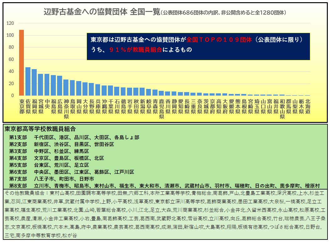330x242 pixels.
Task: Click the x-axis label 北海道
Action: pos(308,107)
